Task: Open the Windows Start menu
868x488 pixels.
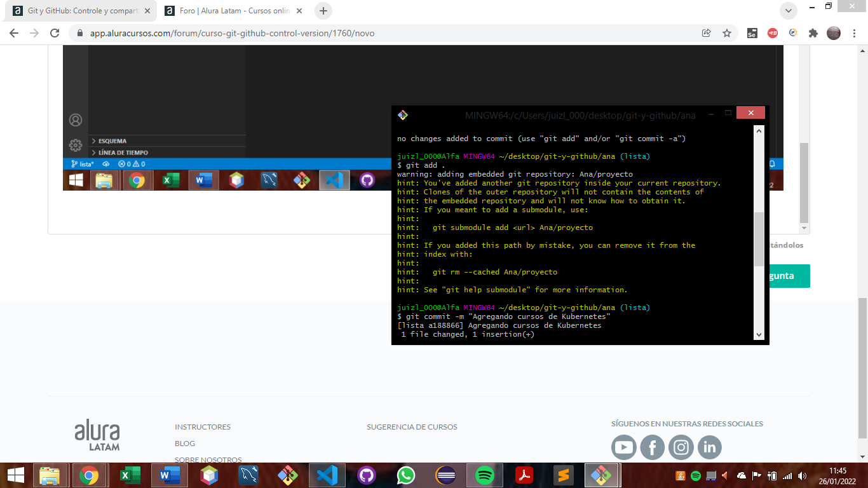Action: click(x=16, y=475)
